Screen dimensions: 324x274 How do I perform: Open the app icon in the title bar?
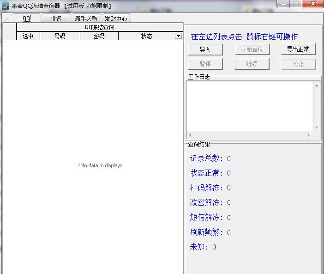pos(6,6)
